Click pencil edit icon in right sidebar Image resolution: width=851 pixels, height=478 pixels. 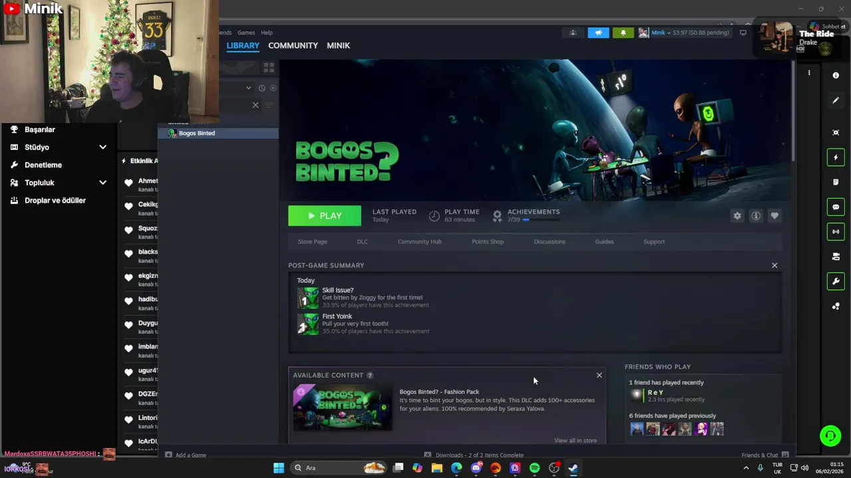pyautogui.click(x=836, y=100)
